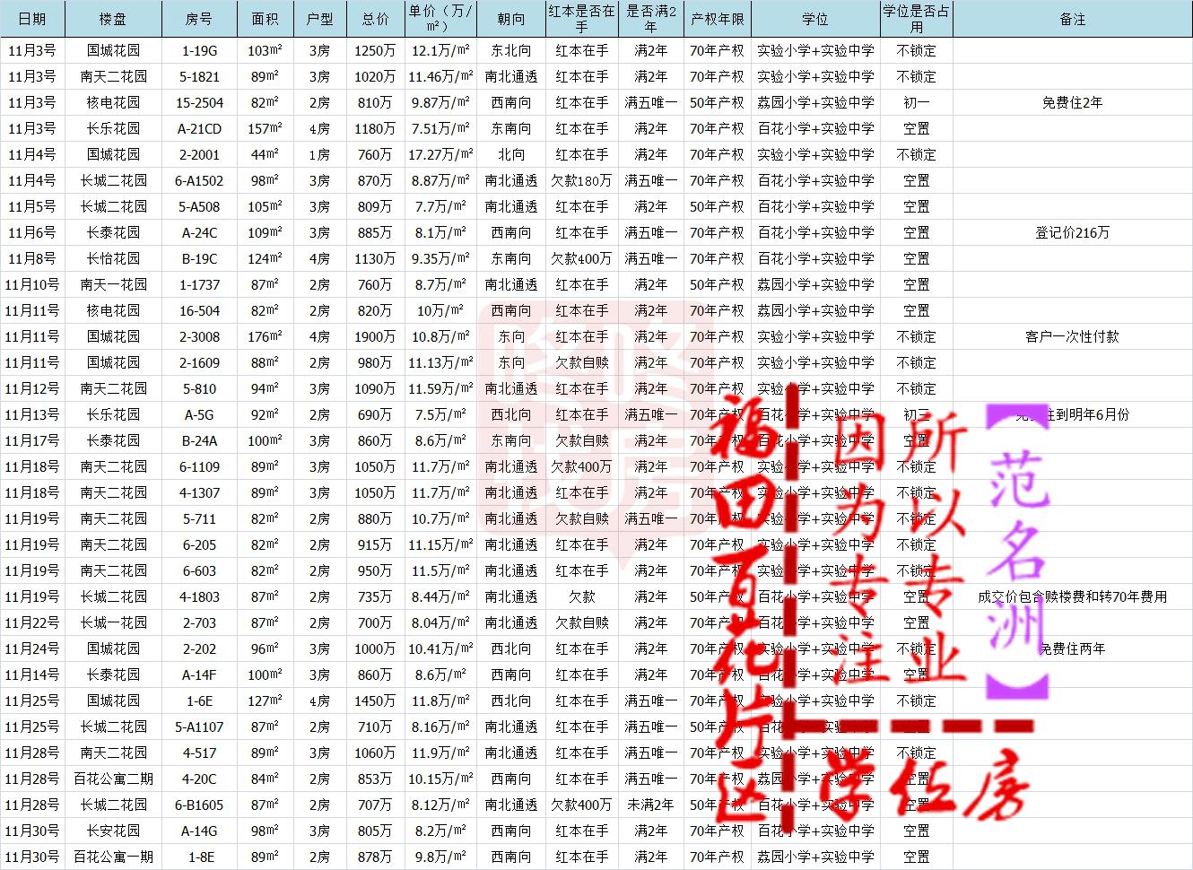
Task: Select the 房号 header cell
Action: coord(199,19)
